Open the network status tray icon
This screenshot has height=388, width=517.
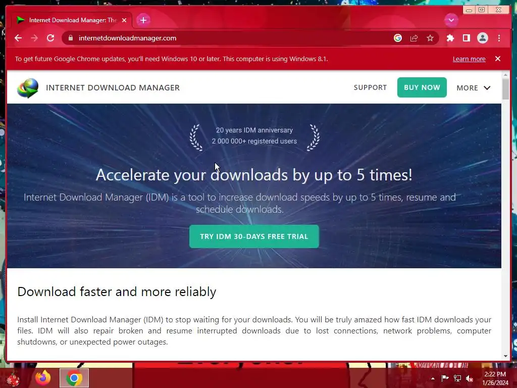(x=457, y=378)
